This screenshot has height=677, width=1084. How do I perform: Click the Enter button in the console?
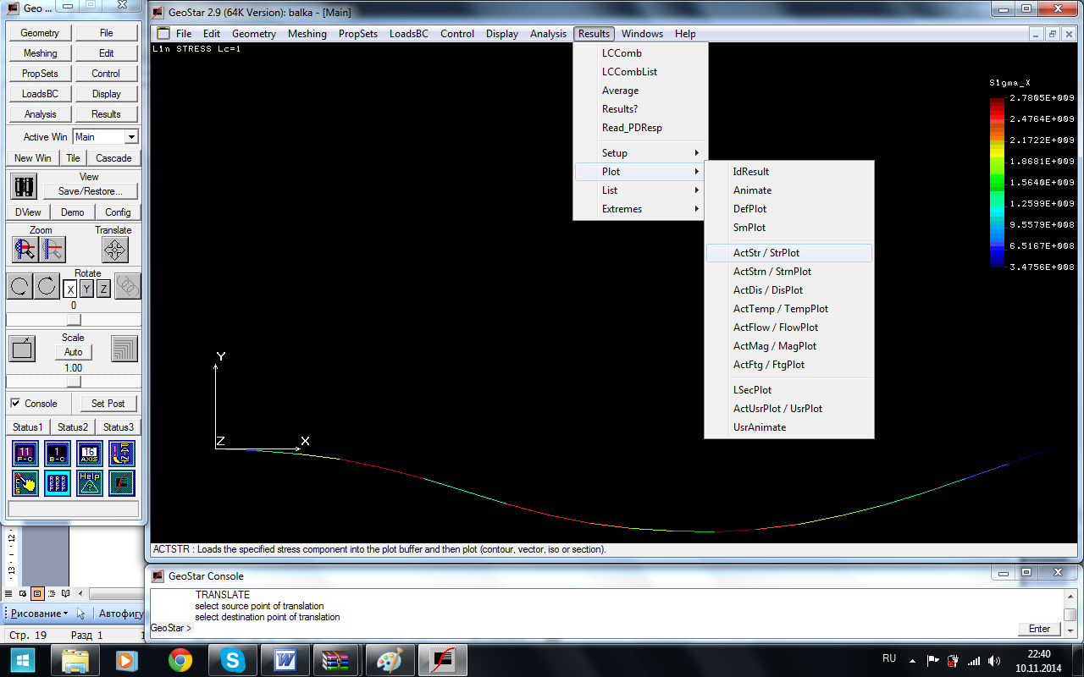[1039, 629]
